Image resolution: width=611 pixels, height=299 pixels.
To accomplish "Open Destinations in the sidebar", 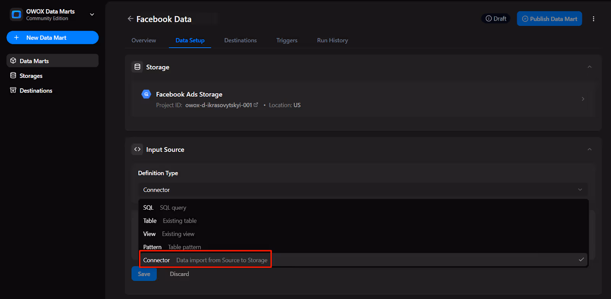I will pos(53,91).
